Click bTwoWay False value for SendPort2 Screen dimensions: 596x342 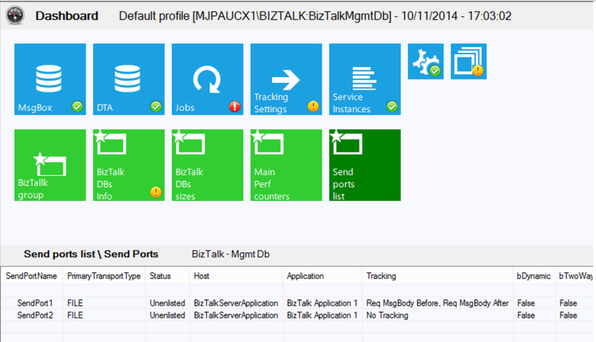568,315
